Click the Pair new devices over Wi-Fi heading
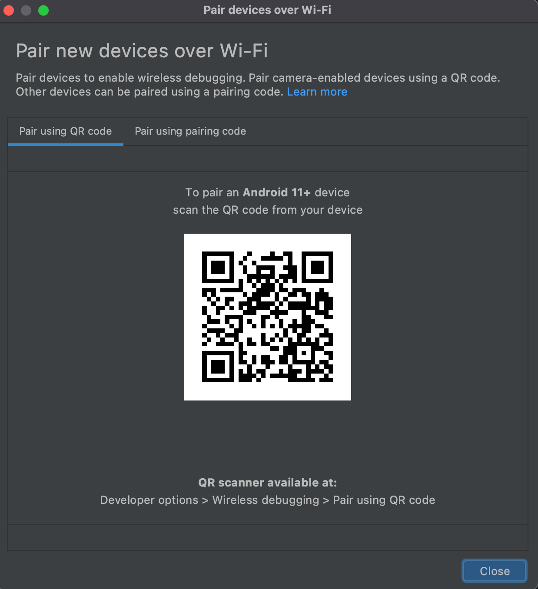 [142, 51]
